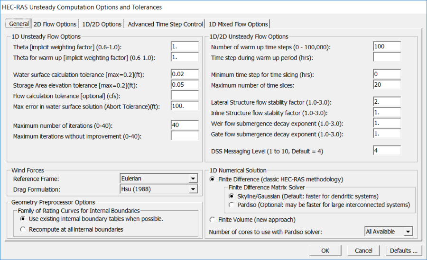Screen dimensions: 427x260
Task: Open the 1D Mixed Flow Options tab
Action: click(238, 24)
